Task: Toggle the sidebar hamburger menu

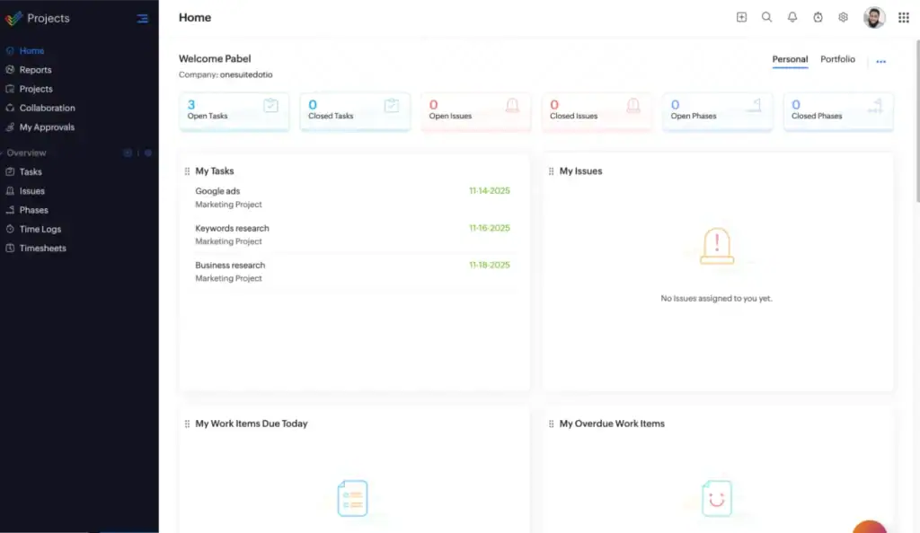Action: point(142,18)
